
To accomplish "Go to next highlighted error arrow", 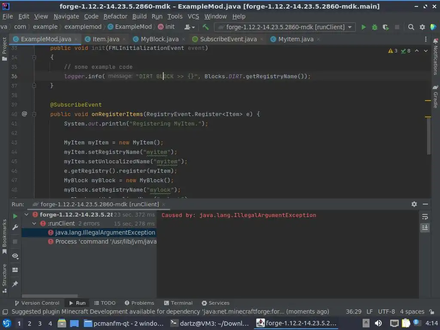I will 426,51.
